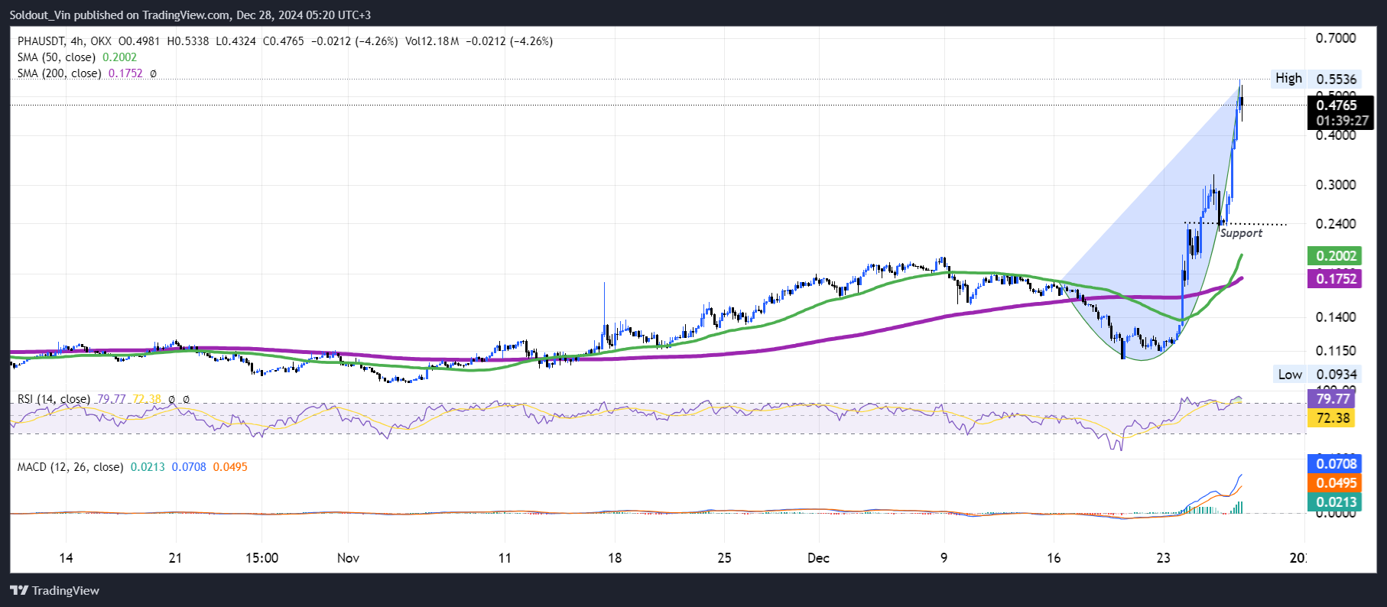Click the yellow 72.38 RSI tag
The width and height of the screenshot is (1387, 607).
(1331, 418)
